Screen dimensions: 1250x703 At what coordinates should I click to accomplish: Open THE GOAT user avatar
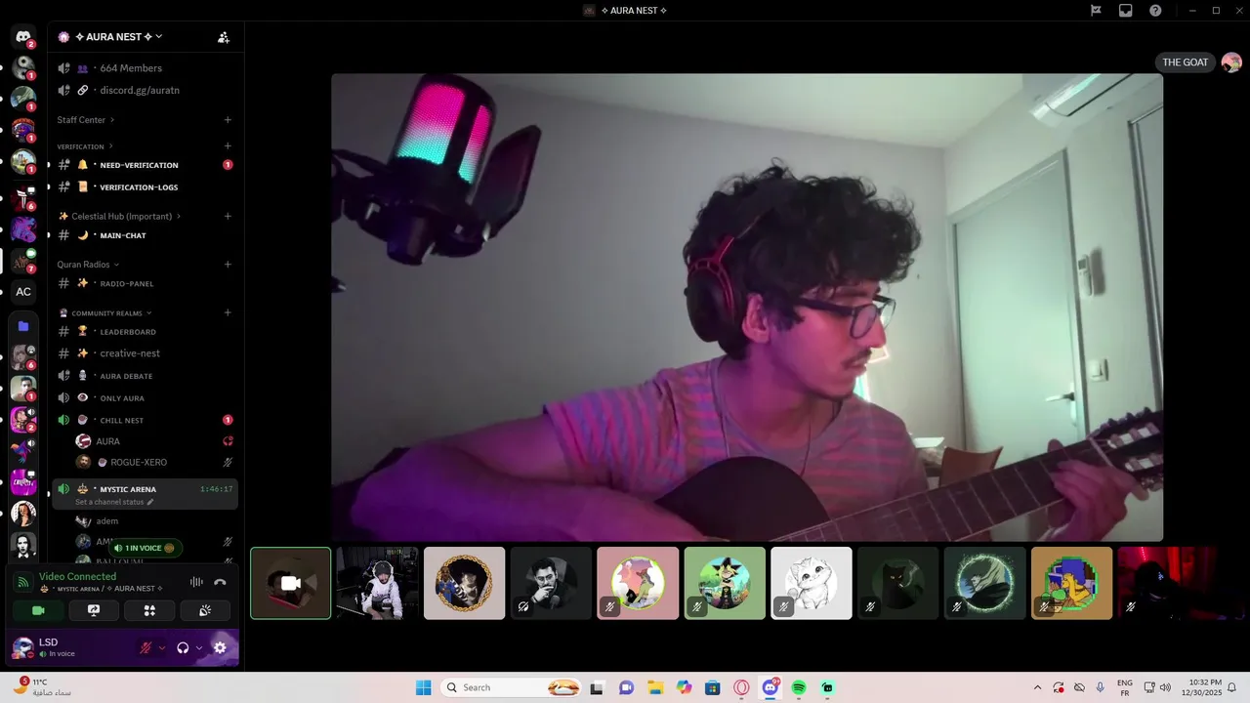[1231, 62]
